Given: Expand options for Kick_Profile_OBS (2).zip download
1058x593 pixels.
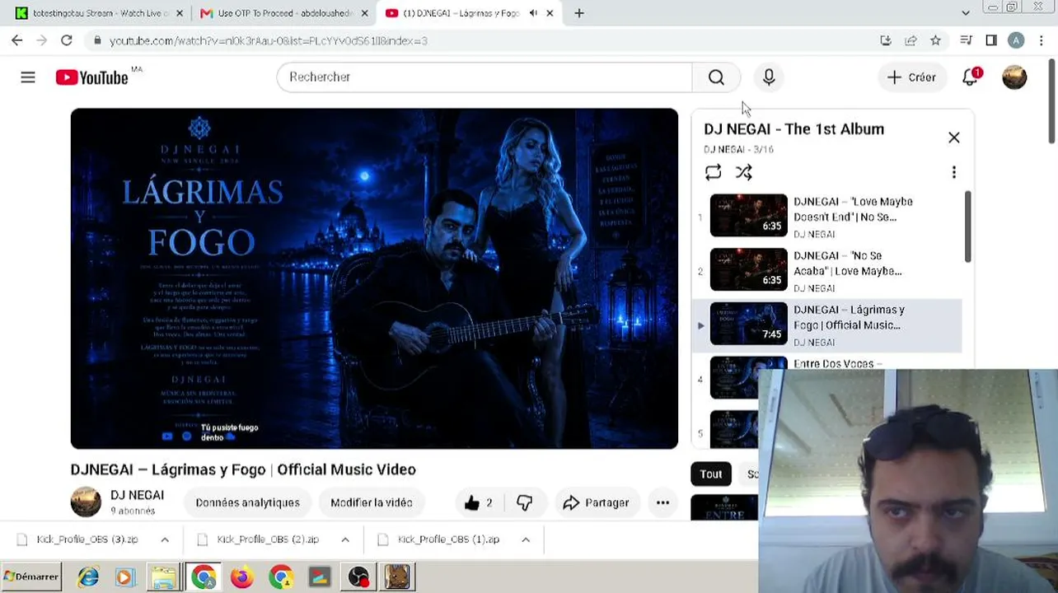Looking at the screenshot, I should point(345,539).
